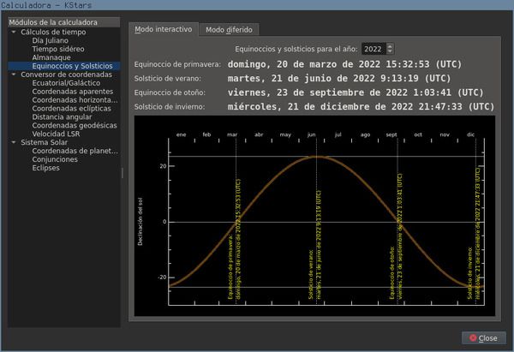Image resolution: width=514 pixels, height=352 pixels.
Task: Select Eclipses module
Action: point(47,168)
